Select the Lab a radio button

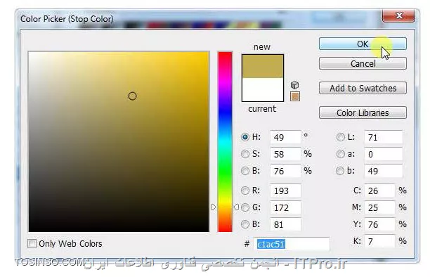coord(340,154)
